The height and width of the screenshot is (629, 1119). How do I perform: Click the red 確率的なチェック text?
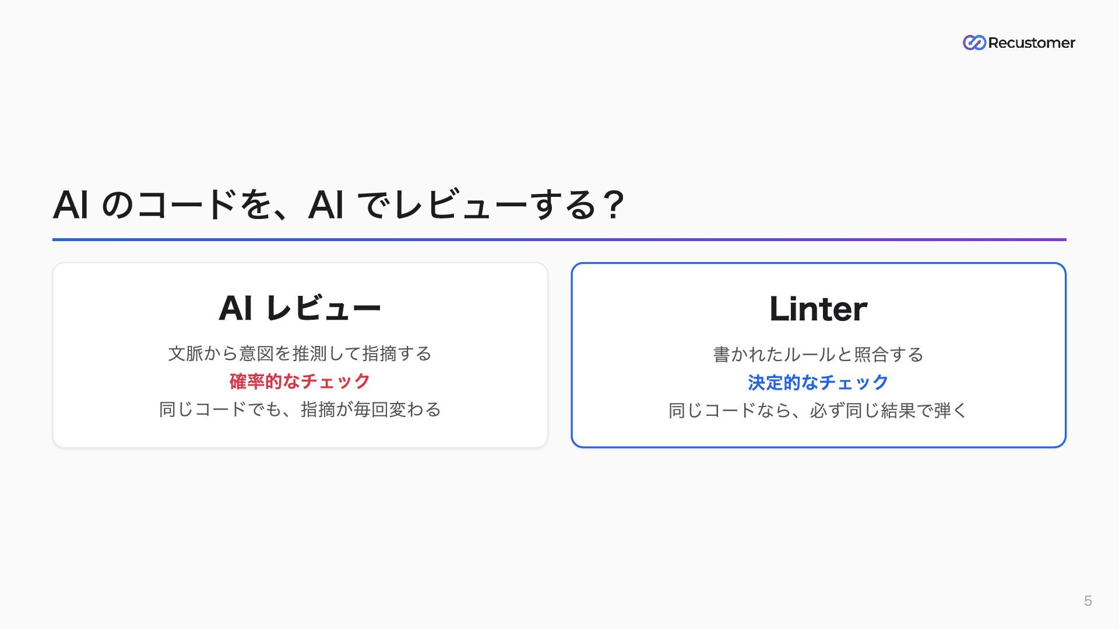click(x=300, y=381)
